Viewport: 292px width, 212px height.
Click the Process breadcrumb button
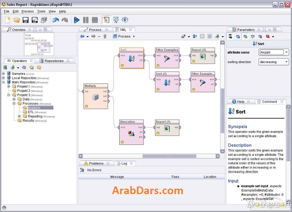pyautogui.click(x=122, y=36)
